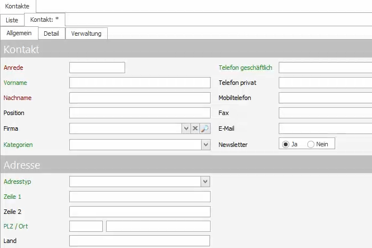Image resolution: width=372 pixels, height=248 pixels.
Task: Expand the Adresstyp dropdown
Action: [206, 182]
